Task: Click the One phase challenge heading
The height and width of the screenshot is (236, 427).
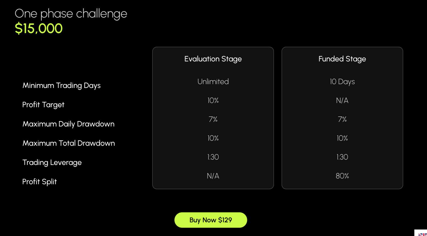Action: [x=71, y=14]
